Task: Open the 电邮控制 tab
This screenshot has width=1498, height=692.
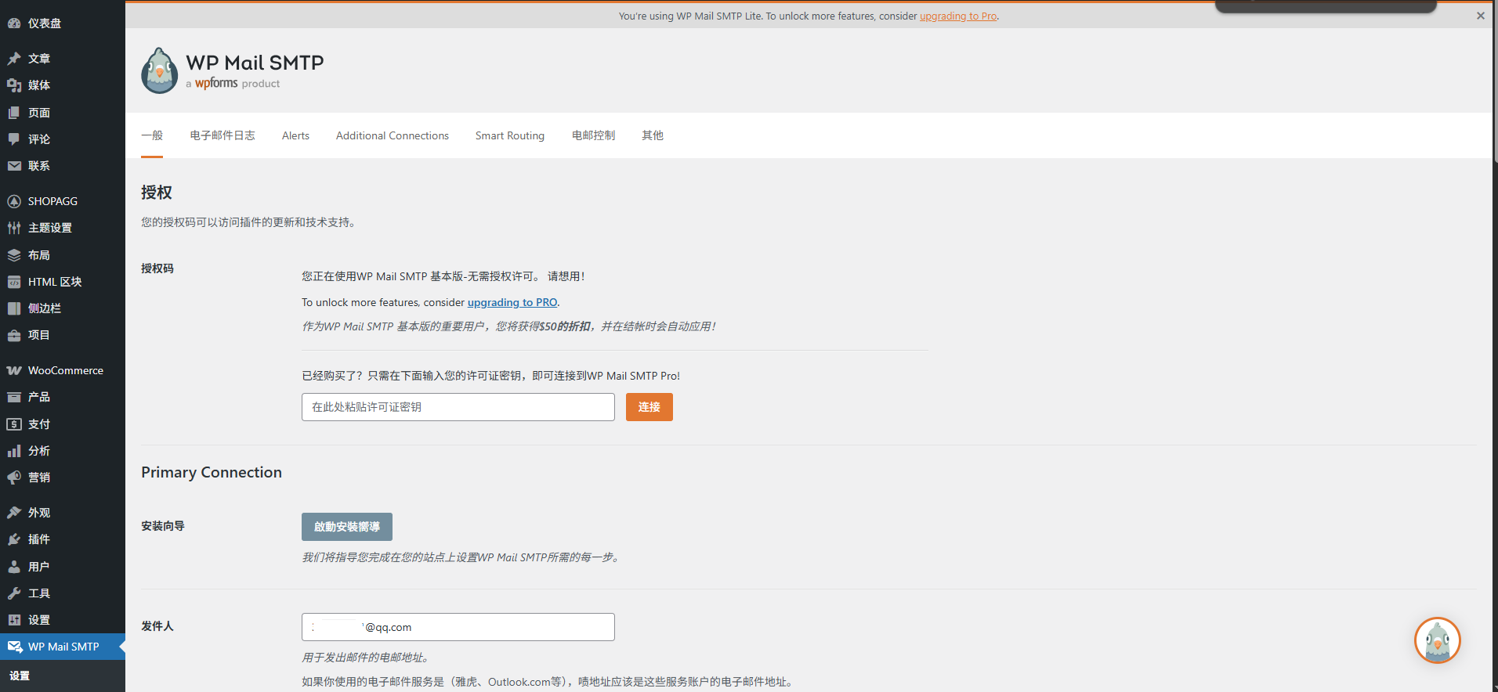Action: coord(593,135)
